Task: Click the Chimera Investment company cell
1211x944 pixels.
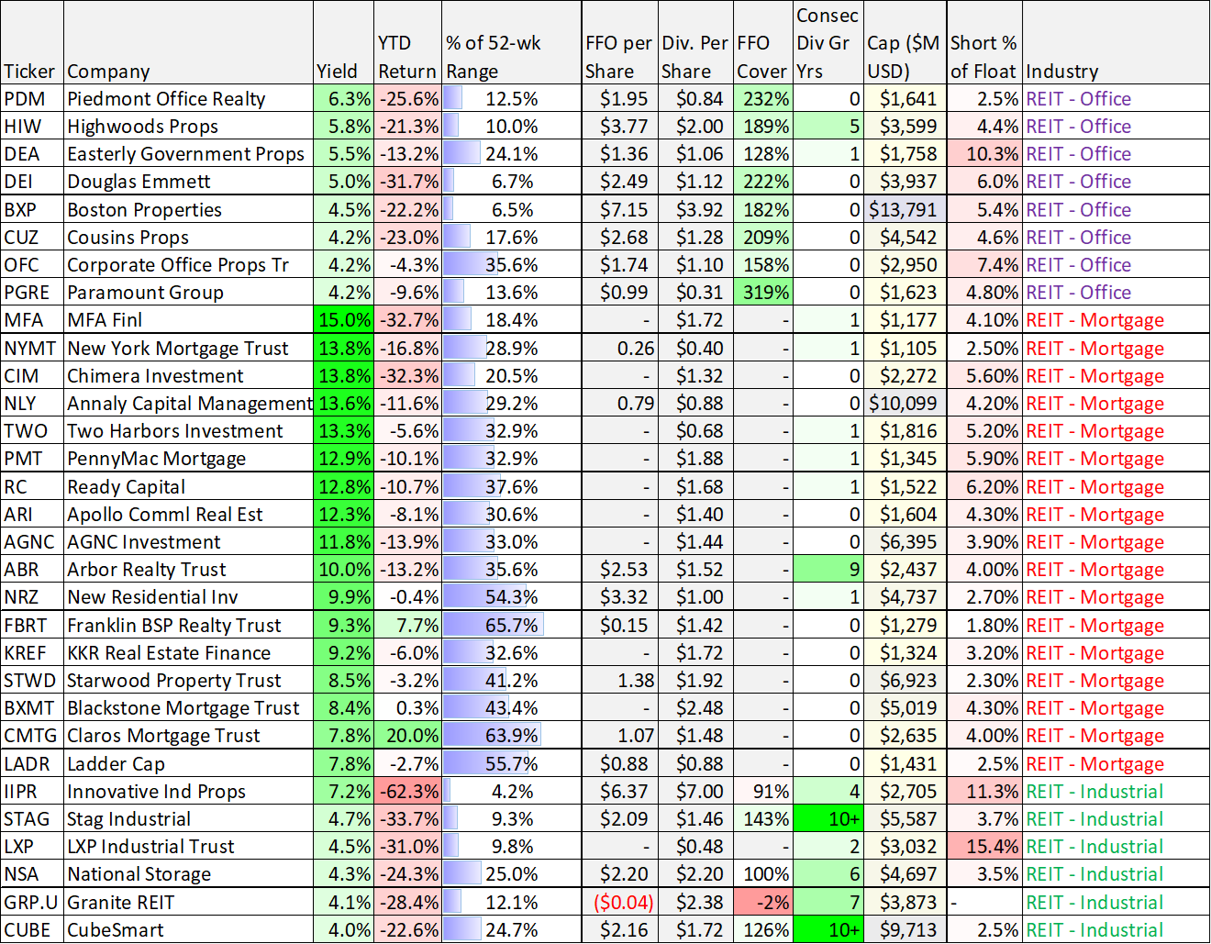Action: 188,376
